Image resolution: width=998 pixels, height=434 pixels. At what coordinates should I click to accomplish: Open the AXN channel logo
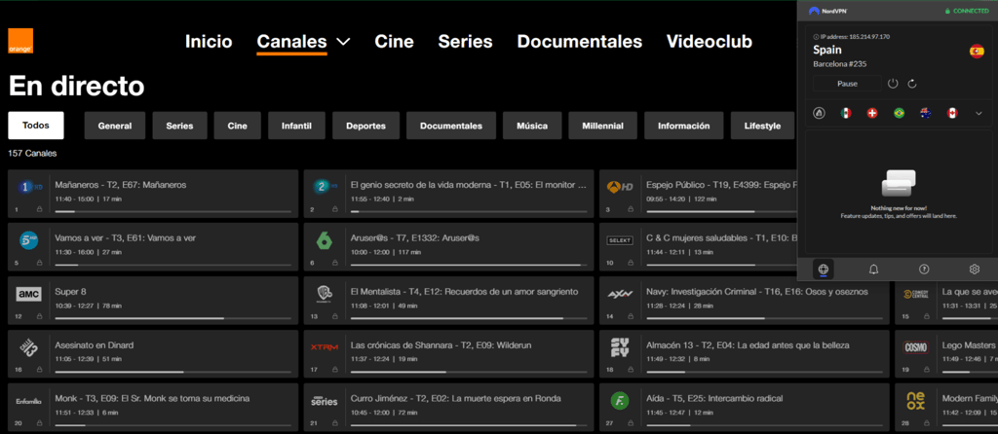pyautogui.click(x=620, y=294)
